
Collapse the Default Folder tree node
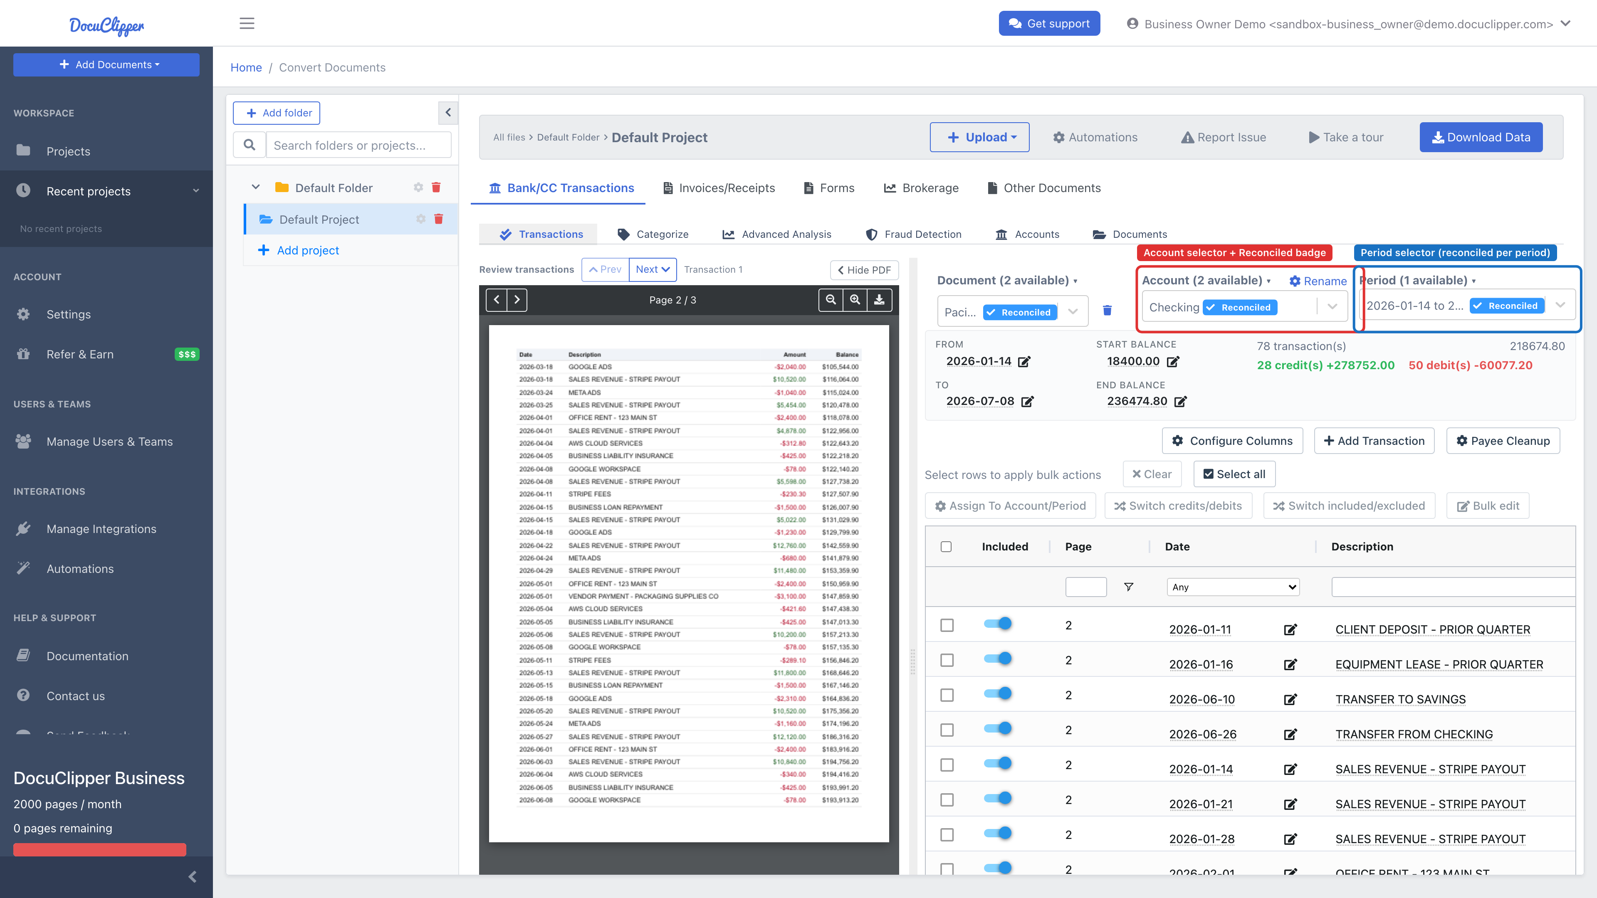coord(255,187)
